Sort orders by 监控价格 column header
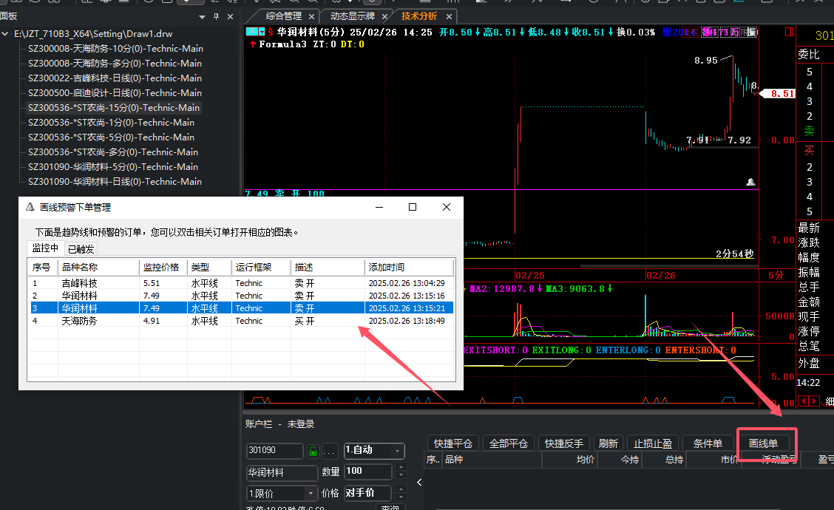This screenshot has width=834, height=510. point(163,267)
